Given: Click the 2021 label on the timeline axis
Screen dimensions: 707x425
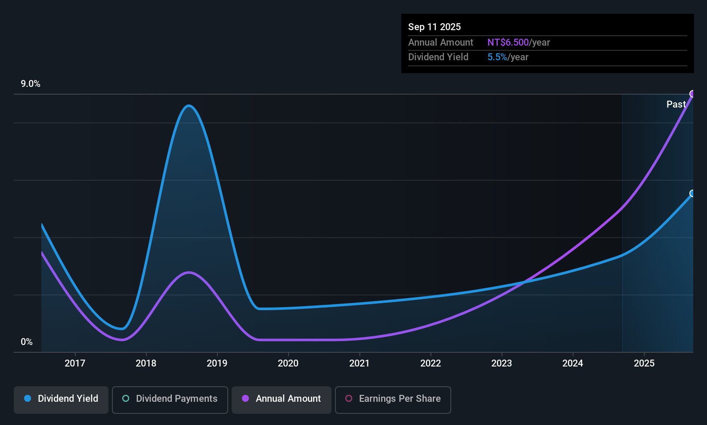Looking at the screenshot, I should click(x=360, y=363).
